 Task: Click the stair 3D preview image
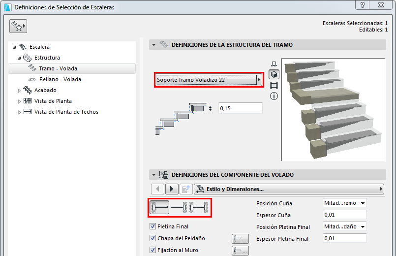click(333, 110)
